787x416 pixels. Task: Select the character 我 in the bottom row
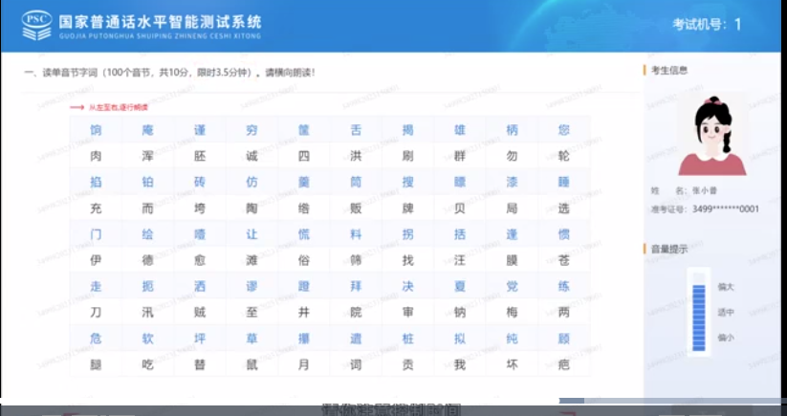(x=459, y=364)
